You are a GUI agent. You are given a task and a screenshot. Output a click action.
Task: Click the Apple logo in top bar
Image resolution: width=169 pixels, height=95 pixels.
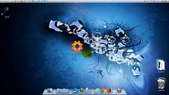point(3,1)
